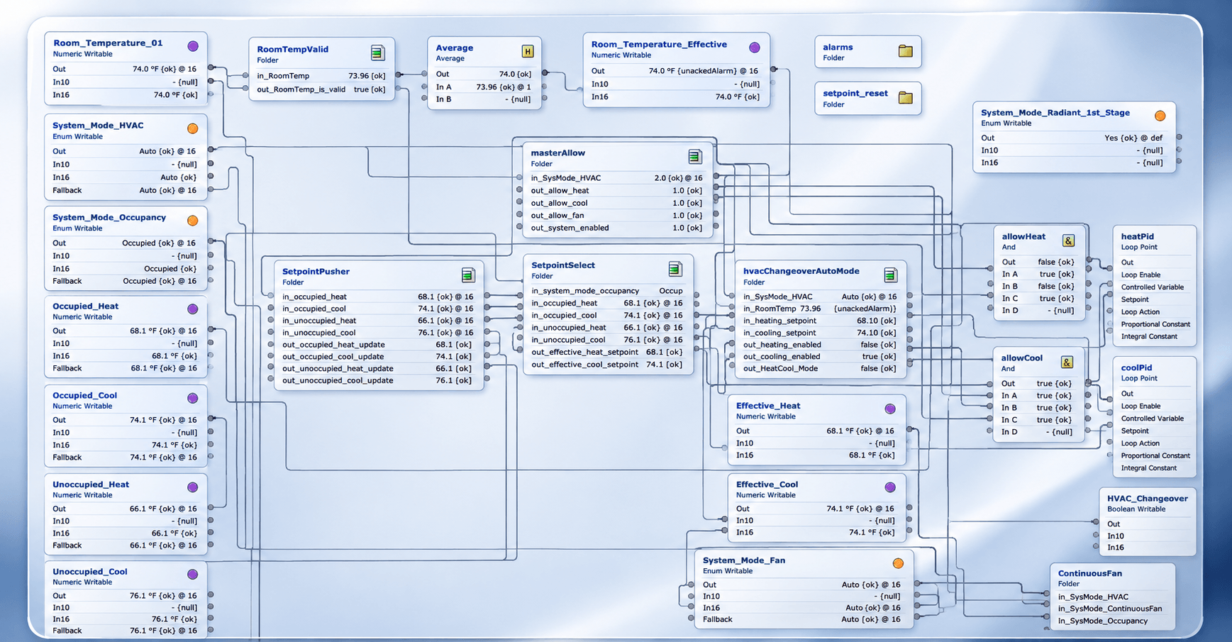
Task: Click Proportional Constant row in heatPid
Action: coord(1154,324)
